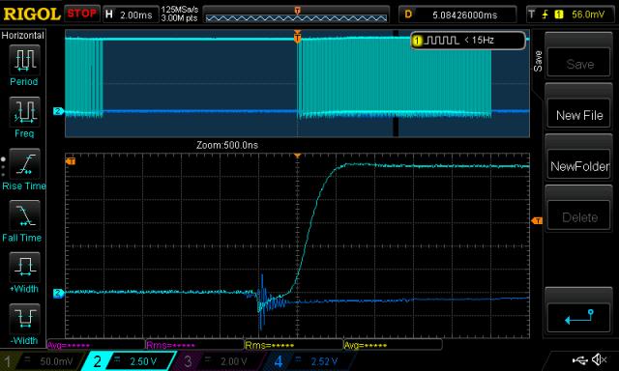Choose the Rise Time measurement icon
Viewport: 619px width, 371px height.
[24, 163]
